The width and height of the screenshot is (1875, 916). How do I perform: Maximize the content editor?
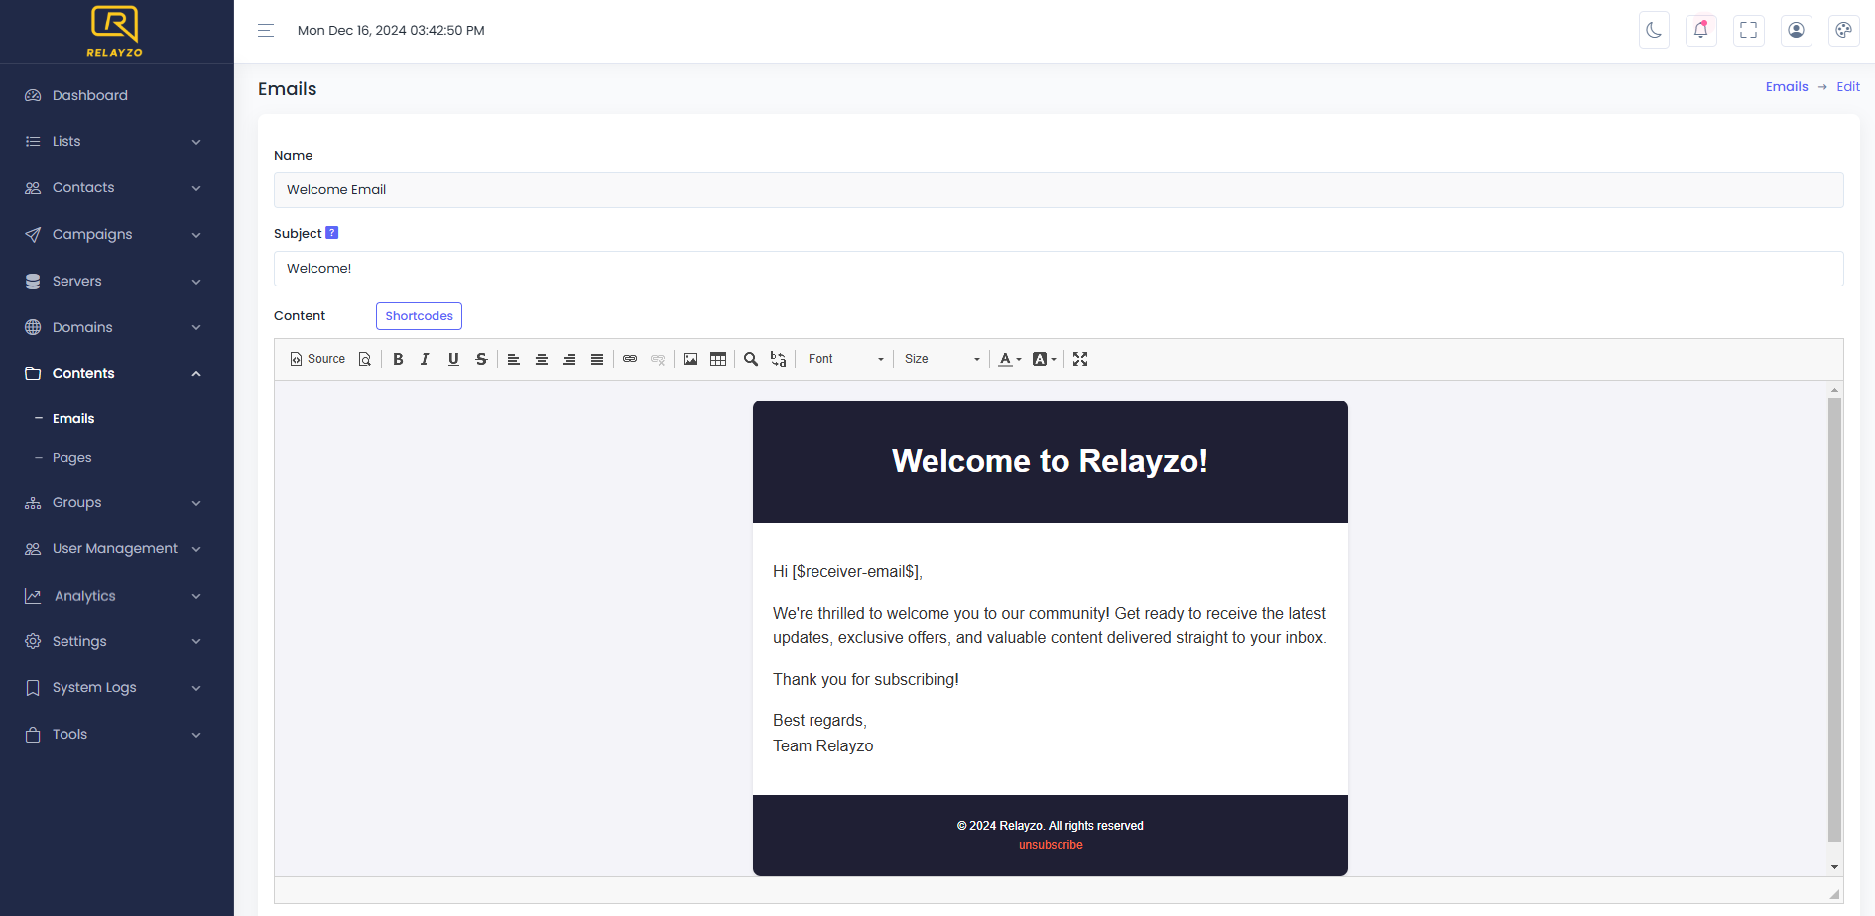[1080, 358]
